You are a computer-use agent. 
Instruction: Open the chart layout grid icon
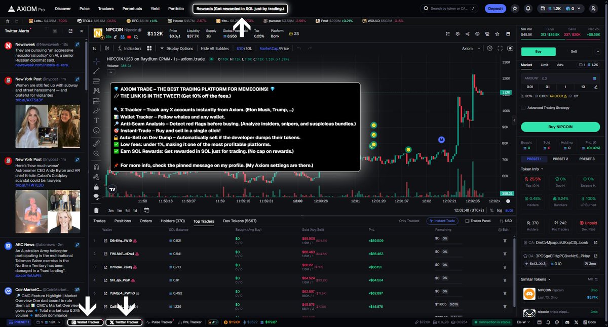coord(149,48)
